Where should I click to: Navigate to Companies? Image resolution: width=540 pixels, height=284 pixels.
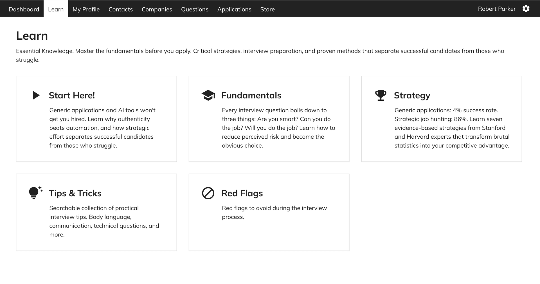pyautogui.click(x=157, y=9)
